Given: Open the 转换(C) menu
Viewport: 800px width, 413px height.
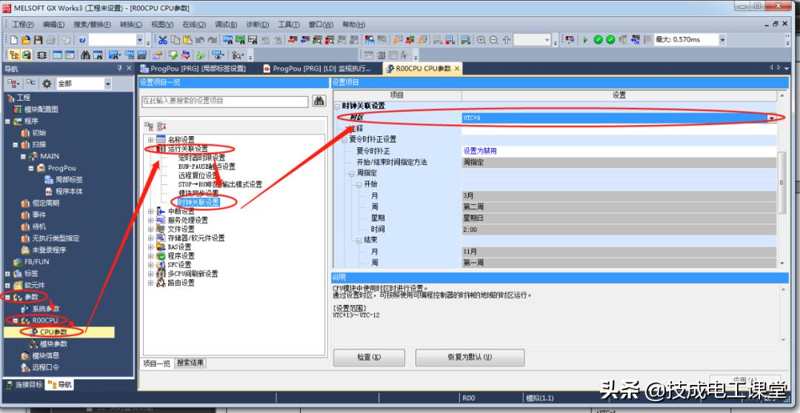Looking at the screenshot, I should (x=130, y=24).
